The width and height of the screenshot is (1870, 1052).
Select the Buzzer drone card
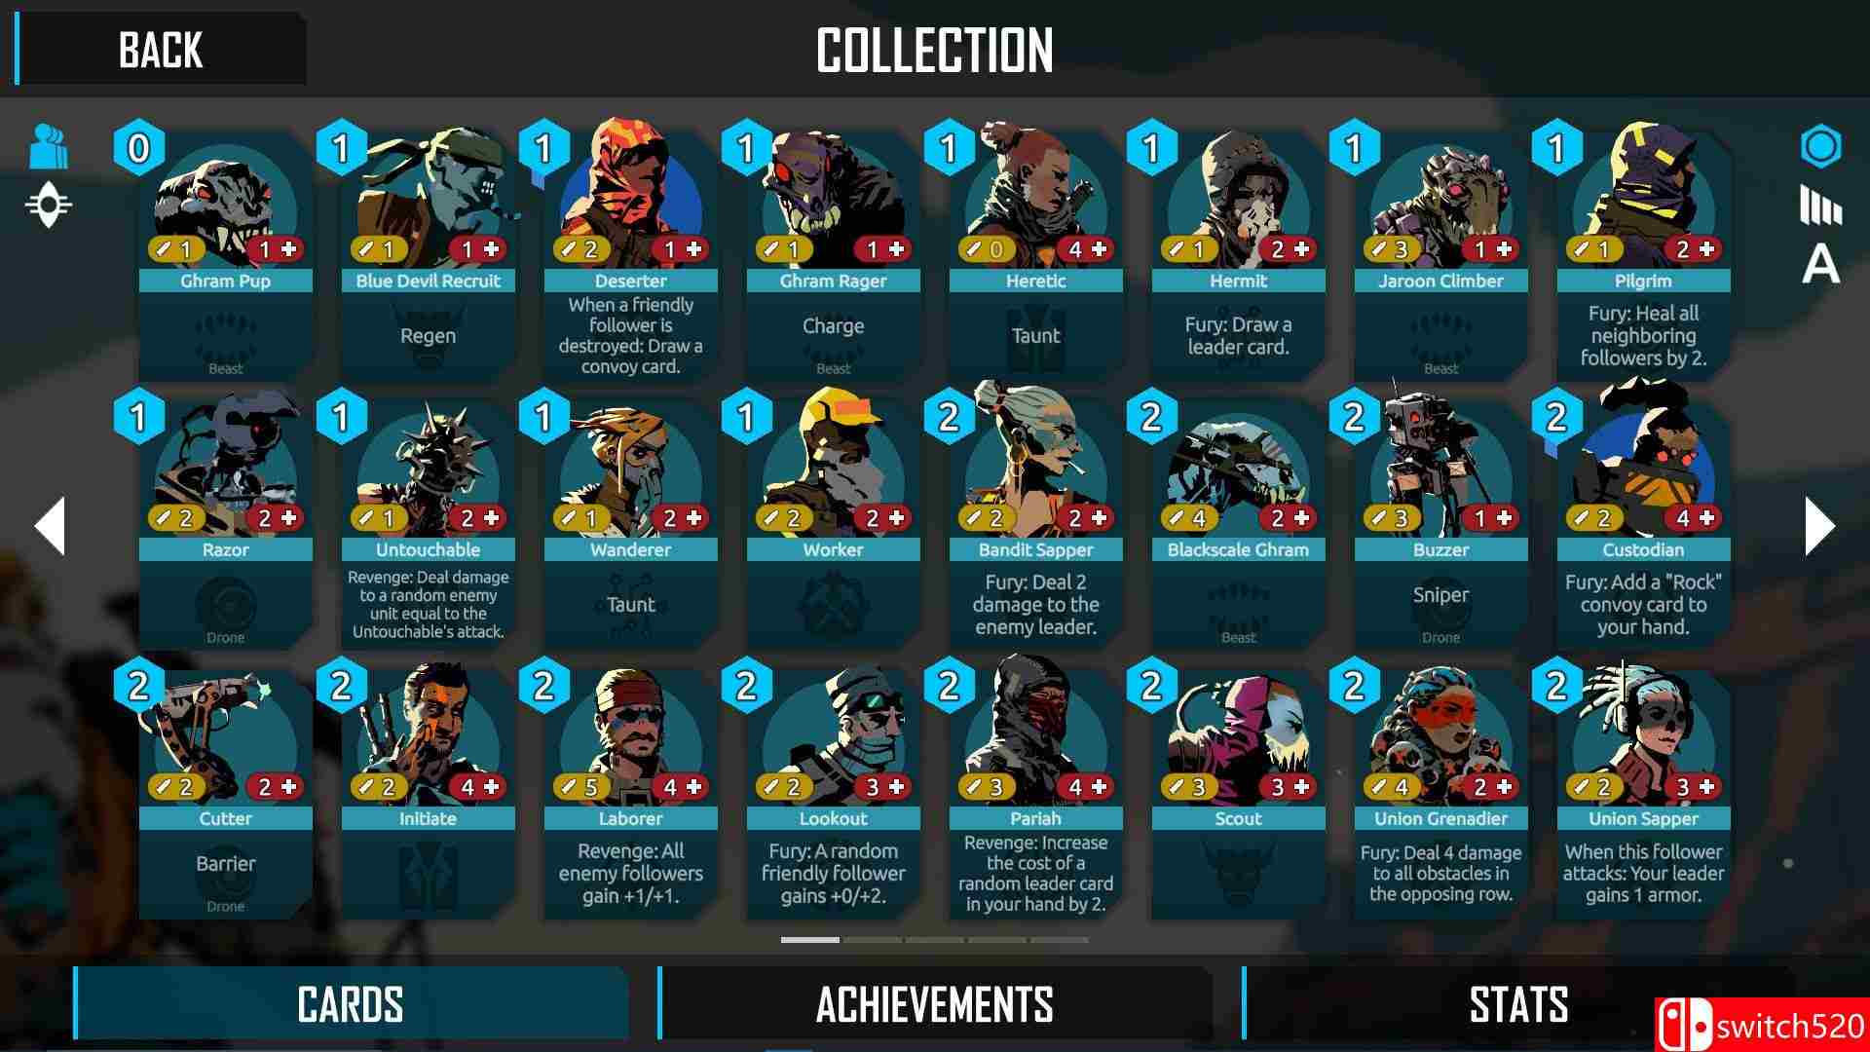point(1440,524)
